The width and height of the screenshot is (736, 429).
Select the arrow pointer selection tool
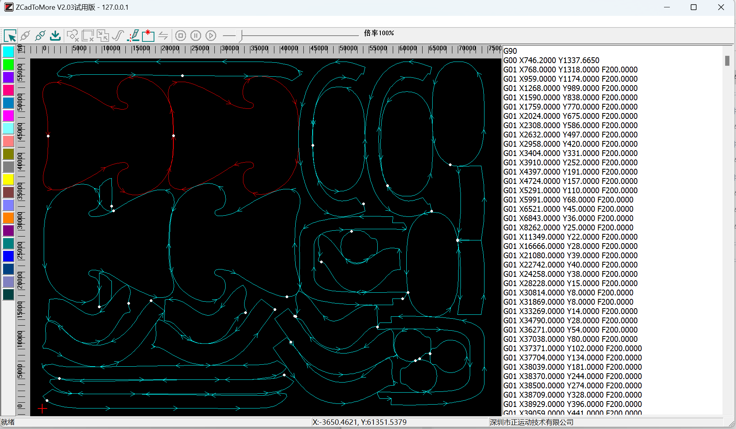pos(10,36)
